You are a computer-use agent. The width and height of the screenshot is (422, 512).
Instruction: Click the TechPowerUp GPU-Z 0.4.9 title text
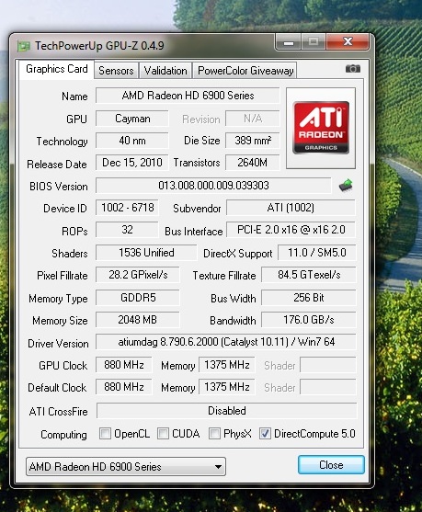click(99, 46)
